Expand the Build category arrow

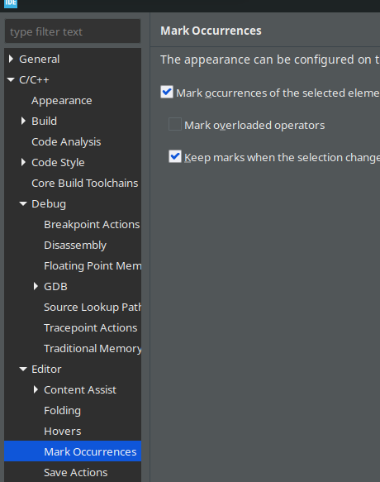[x=23, y=121]
